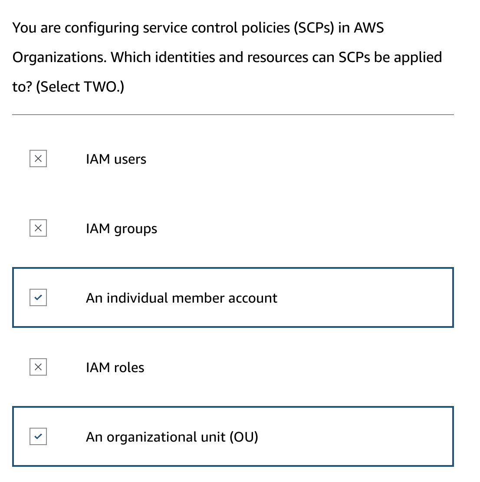Viewport: 480px width, 482px height.
Task: Uncheck the organizational unit (OU) checkbox
Action: 38,437
